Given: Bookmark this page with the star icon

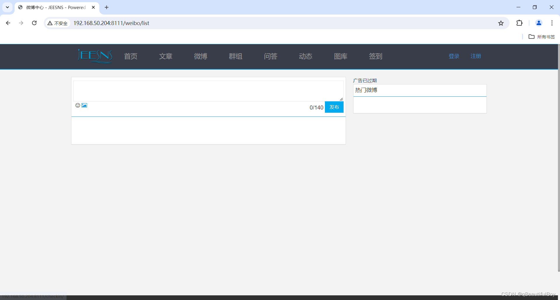Looking at the screenshot, I should (x=501, y=23).
